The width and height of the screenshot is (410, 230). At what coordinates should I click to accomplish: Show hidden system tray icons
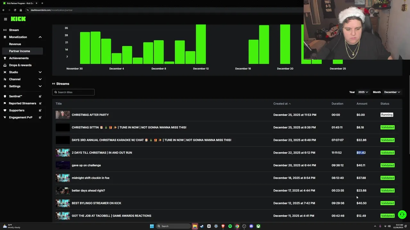(375, 226)
